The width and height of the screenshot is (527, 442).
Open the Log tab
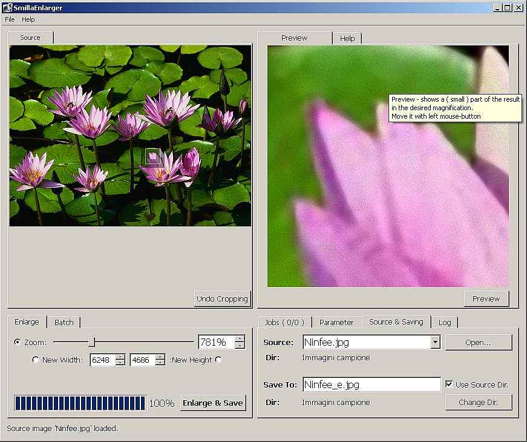pyautogui.click(x=445, y=322)
